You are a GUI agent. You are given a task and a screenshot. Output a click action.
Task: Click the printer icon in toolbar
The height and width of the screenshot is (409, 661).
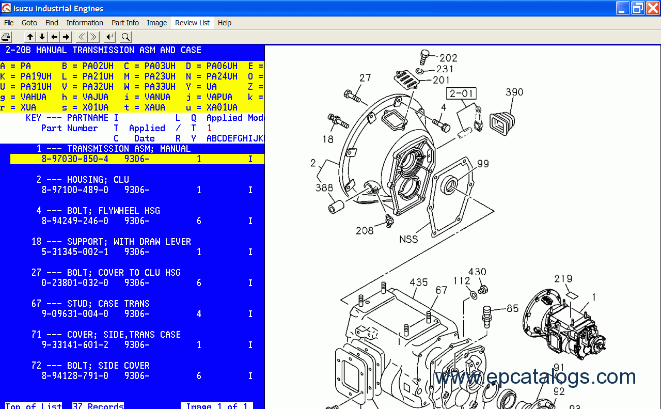coord(6,37)
